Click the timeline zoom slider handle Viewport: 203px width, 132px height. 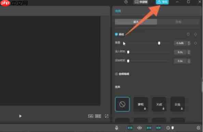coord(173,128)
